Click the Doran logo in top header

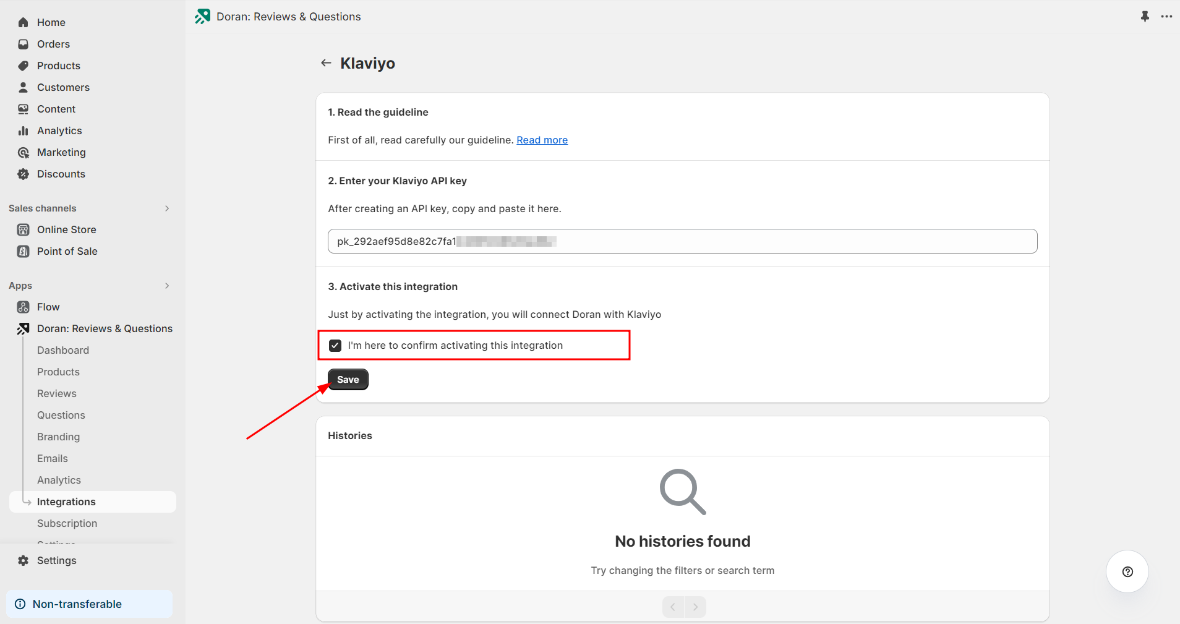pos(202,17)
